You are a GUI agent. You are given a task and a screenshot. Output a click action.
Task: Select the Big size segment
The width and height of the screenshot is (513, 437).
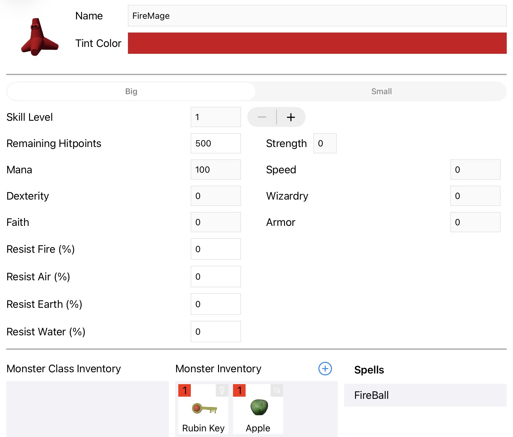point(131,91)
